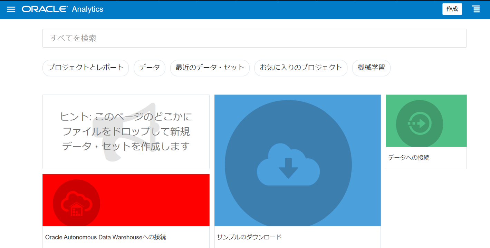Click the green tile image above データへの接続
Screen dimensions: 490x248
[426, 121]
